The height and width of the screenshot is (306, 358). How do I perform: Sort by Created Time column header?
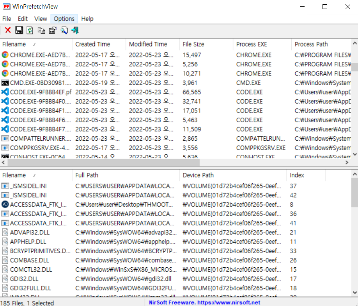pos(99,44)
